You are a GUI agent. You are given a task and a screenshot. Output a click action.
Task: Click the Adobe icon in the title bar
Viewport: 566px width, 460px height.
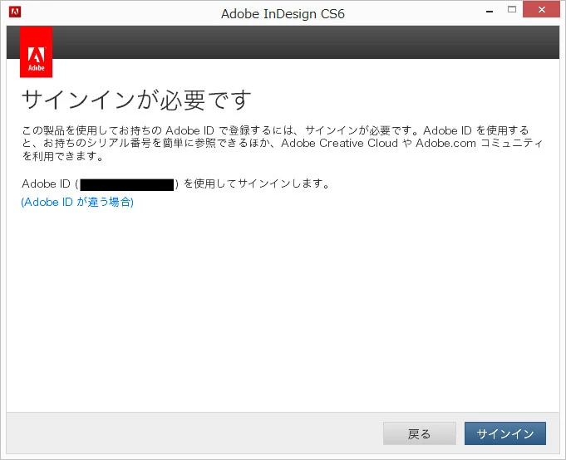[x=15, y=12]
